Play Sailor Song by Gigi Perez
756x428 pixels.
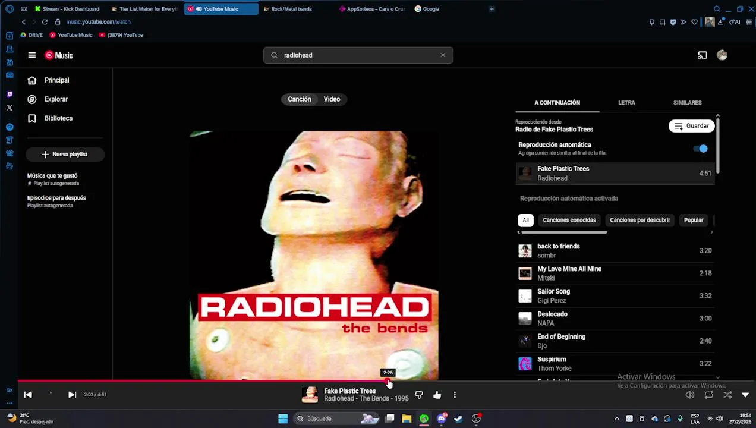615,296
